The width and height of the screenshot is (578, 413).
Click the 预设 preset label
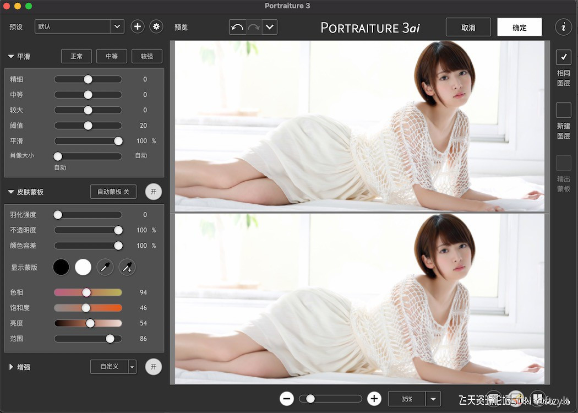(x=16, y=27)
